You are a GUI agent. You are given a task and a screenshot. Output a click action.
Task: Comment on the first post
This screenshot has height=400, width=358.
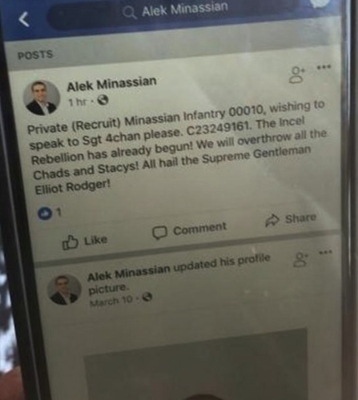(x=189, y=230)
